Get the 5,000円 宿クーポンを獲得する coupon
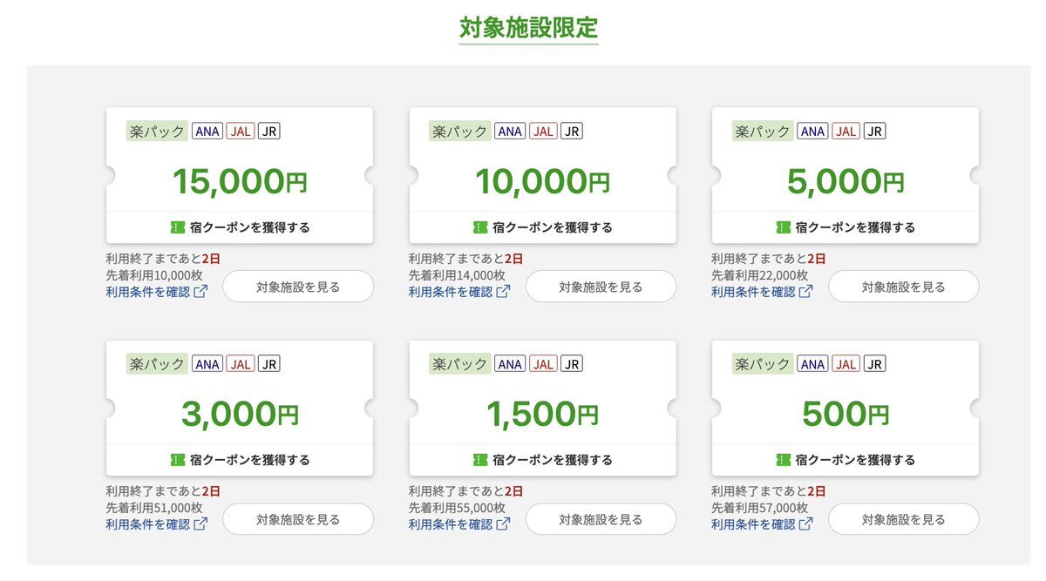 point(846,227)
